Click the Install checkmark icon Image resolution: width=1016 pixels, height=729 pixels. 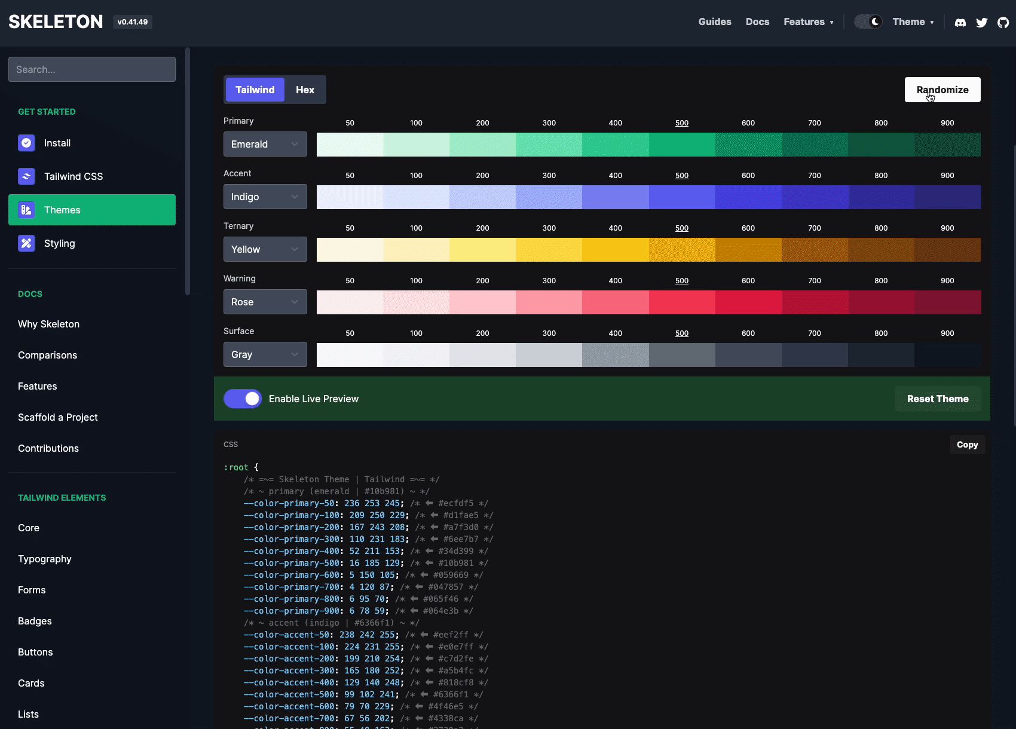click(x=26, y=143)
